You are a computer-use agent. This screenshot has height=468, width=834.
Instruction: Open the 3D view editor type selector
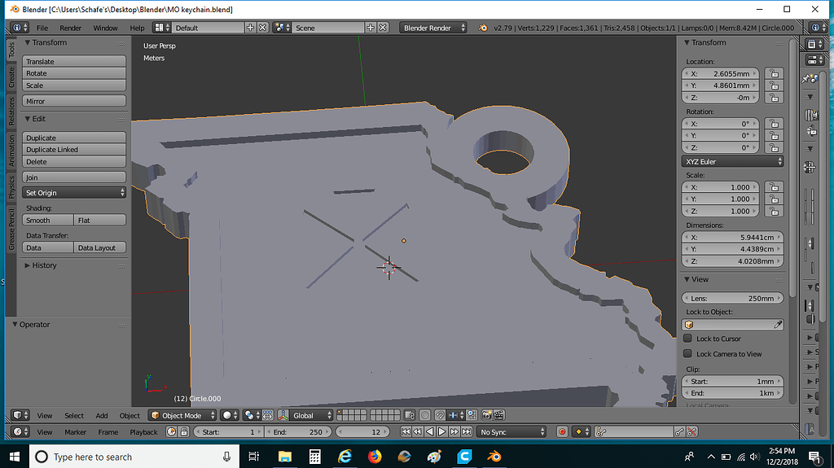click(20, 415)
